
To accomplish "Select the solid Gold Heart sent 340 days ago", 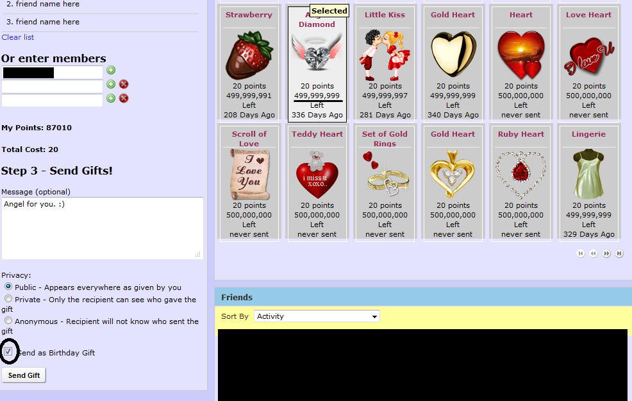I will click(453, 63).
